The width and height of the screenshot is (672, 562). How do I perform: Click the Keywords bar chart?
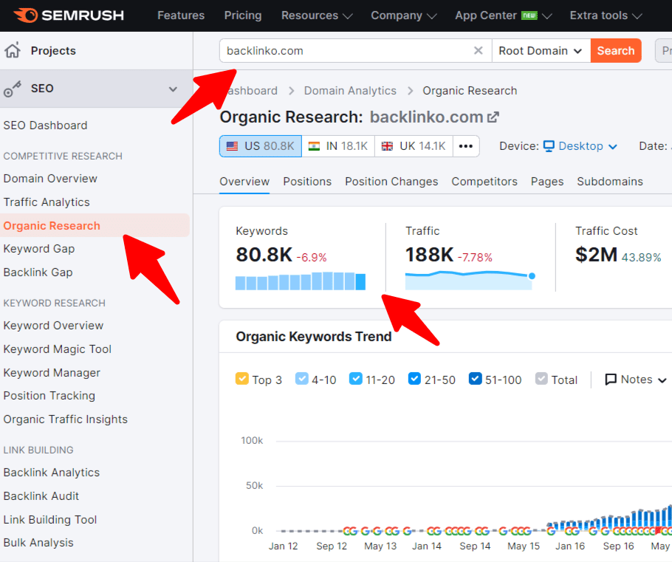299,281
